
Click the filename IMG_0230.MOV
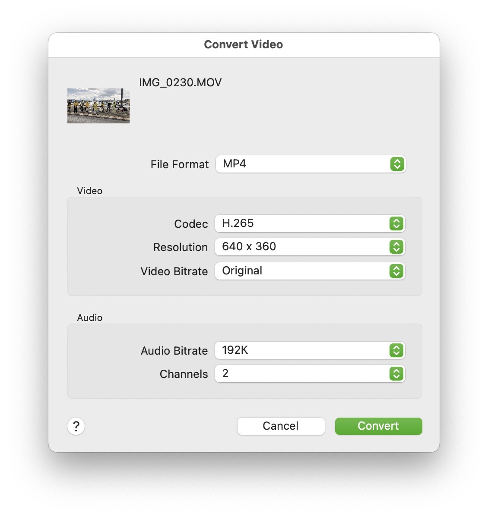pos(180,82)
